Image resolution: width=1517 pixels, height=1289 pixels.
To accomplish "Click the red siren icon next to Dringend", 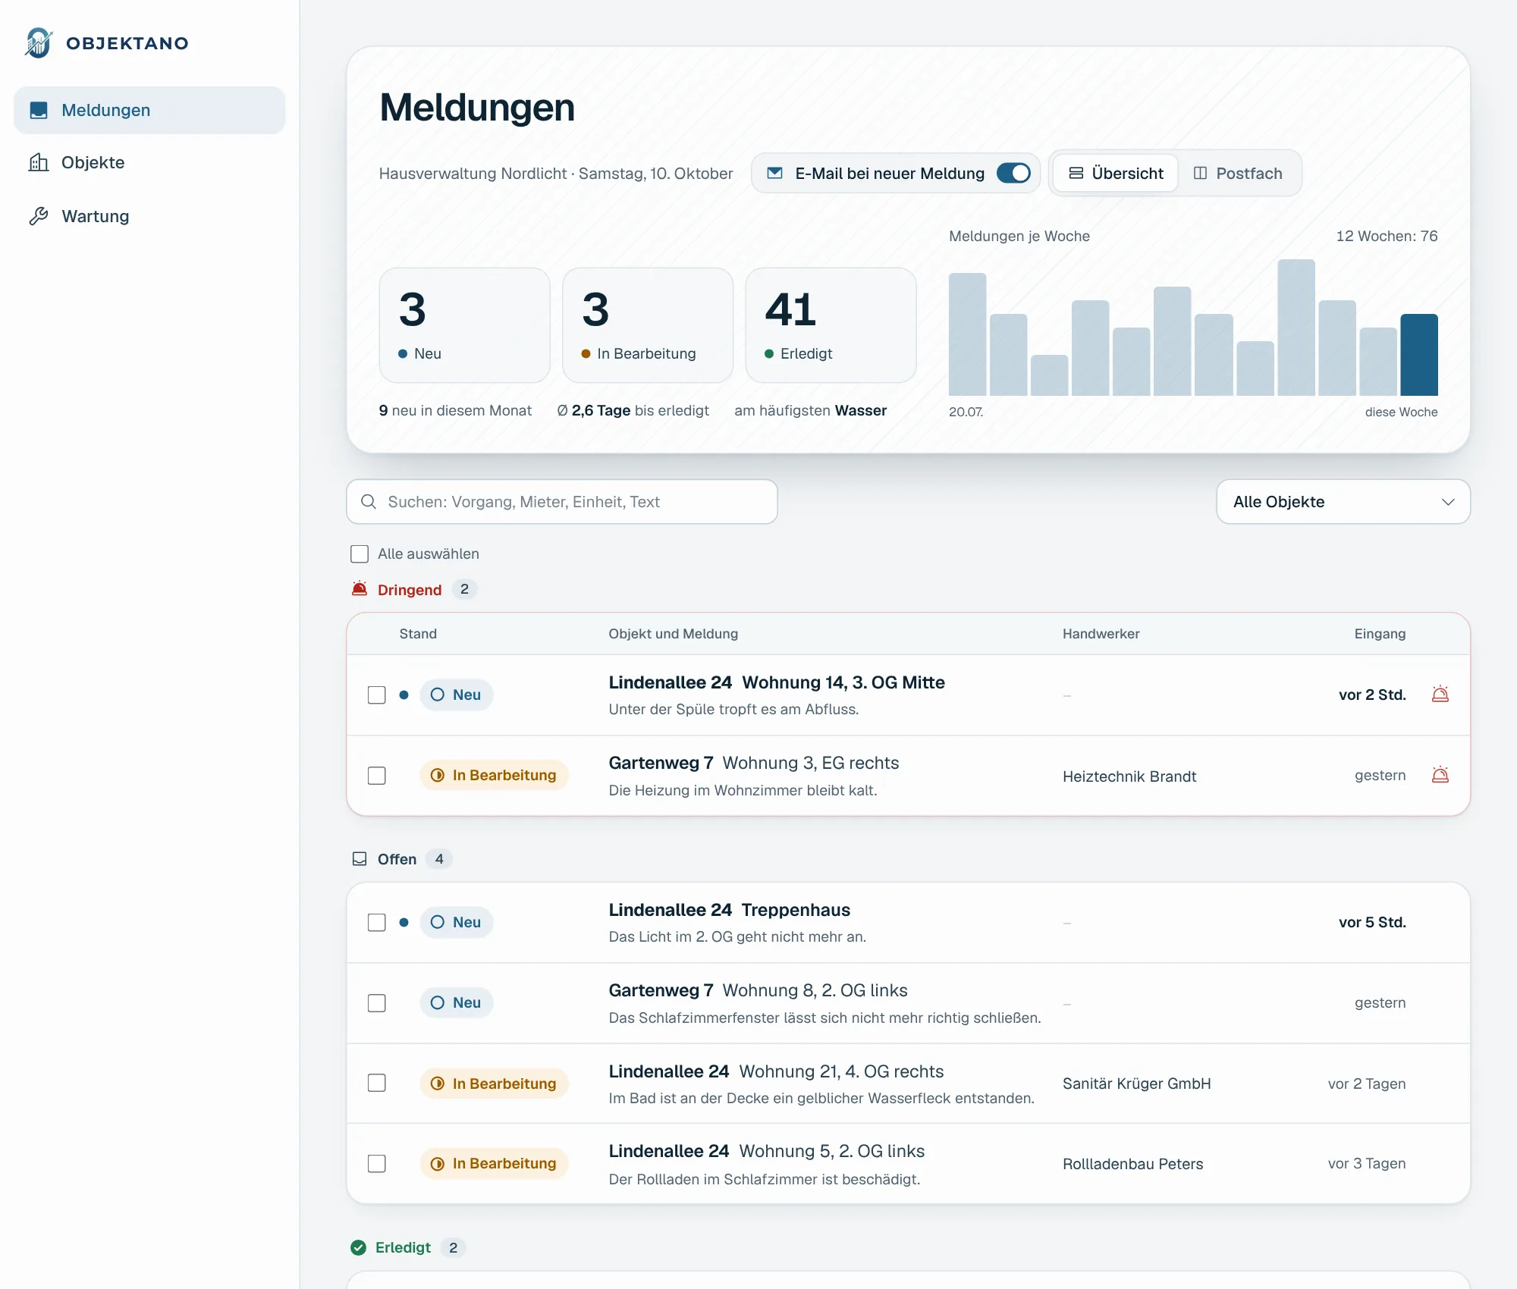I will coord(360,589).
